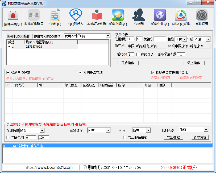The width and height of the screenshot is (216, 173).
Task: Sort by 城市 column header
Action: (x=51, y=85)
